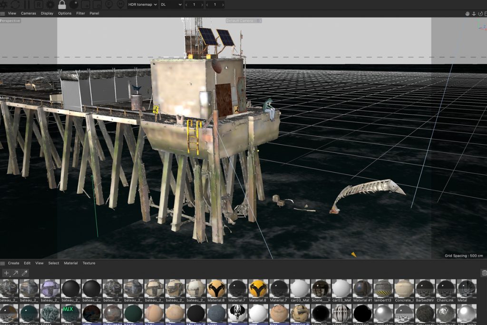Click the dolly zoom icon near viewport corner

pos(474,13)
